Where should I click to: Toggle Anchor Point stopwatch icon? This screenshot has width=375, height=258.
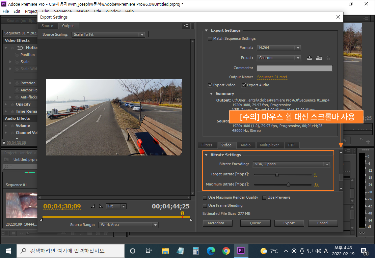17,90
